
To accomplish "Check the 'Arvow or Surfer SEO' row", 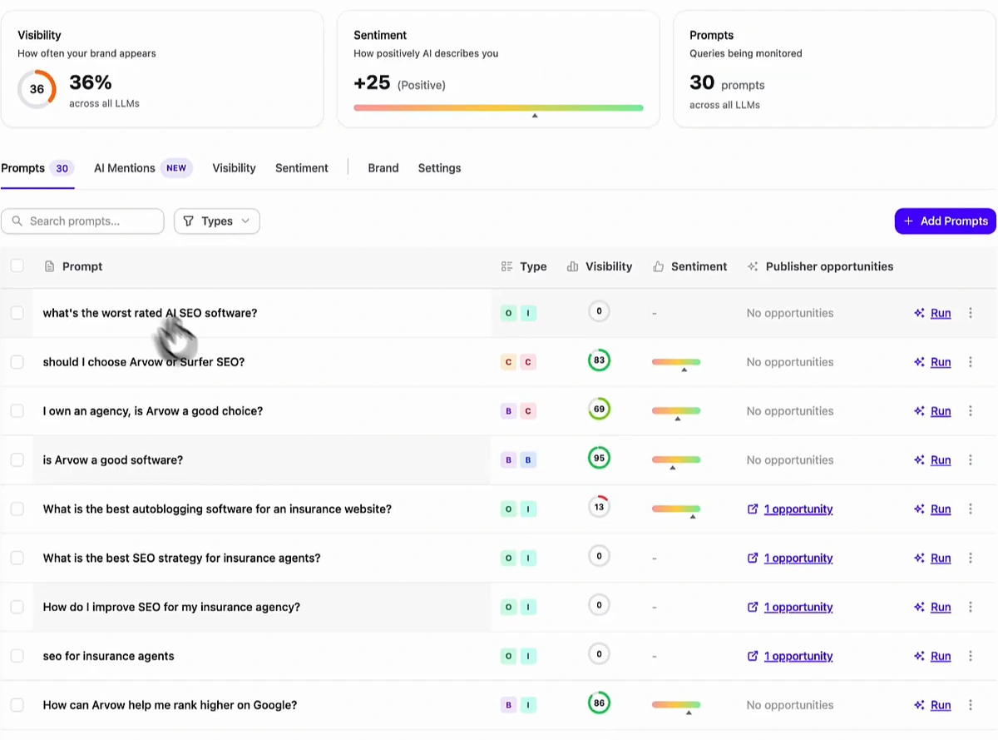I will (x=17, y=362).
